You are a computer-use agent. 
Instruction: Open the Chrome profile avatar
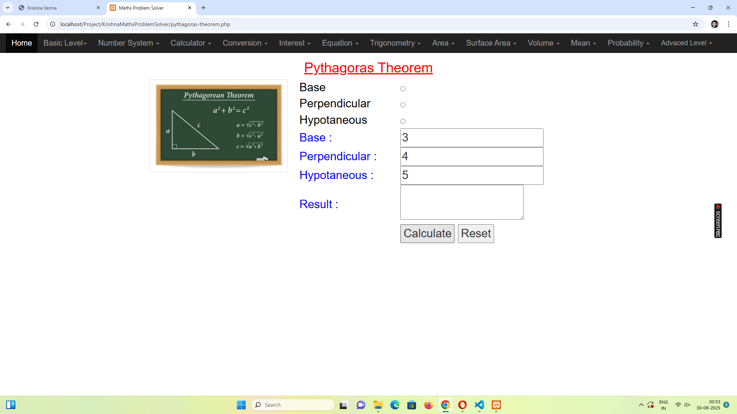click(715, 24)
